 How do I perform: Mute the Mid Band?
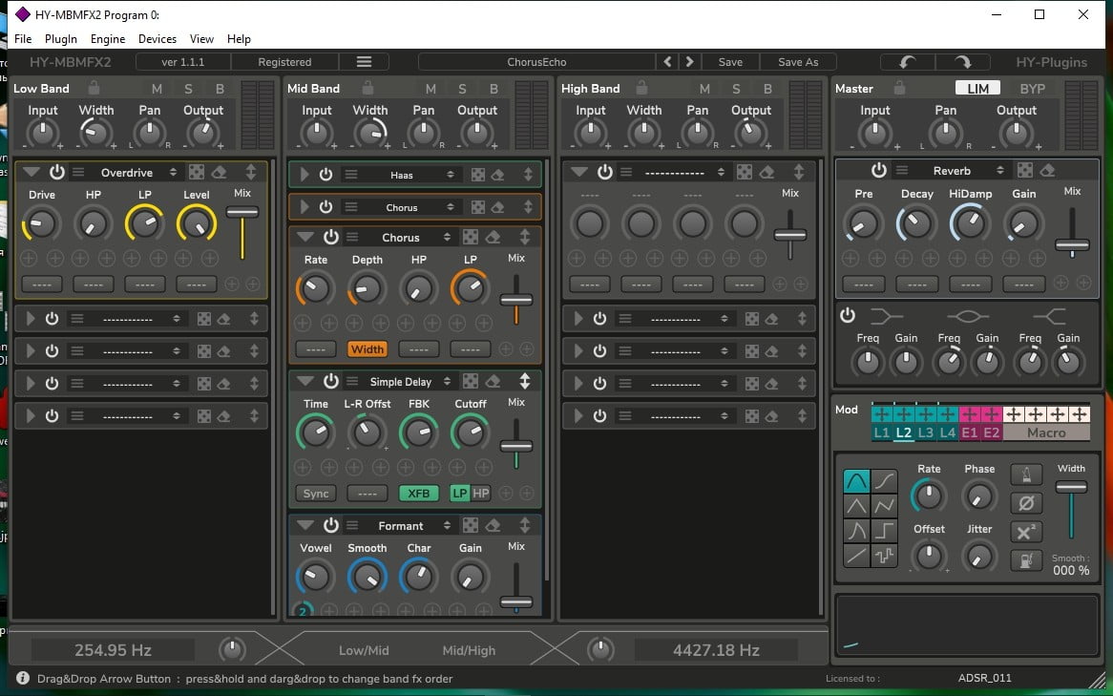pyautogui.click(x=430, y=89)
